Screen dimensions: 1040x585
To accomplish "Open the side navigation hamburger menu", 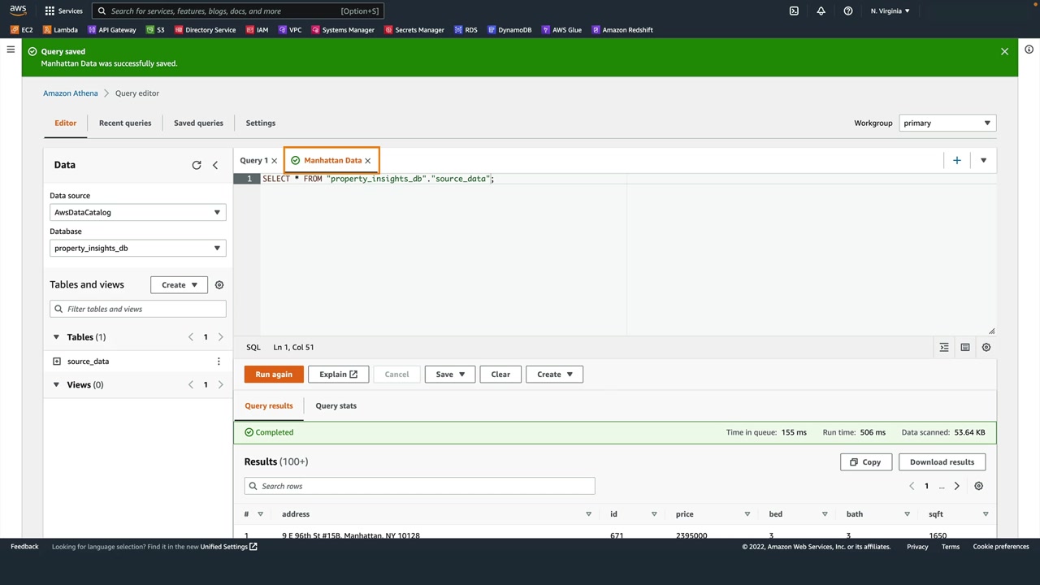I will click(x=11, y=50).
